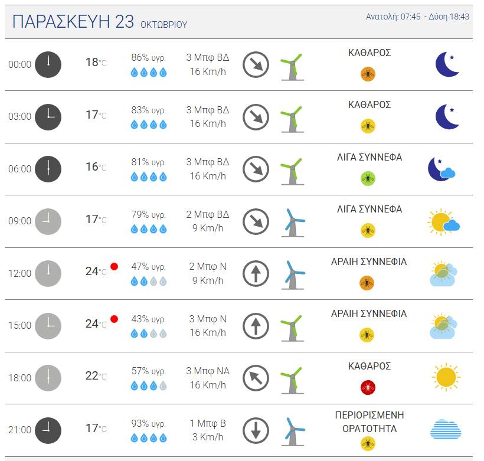Click the red mosquito icon at 18:00
The width and height of the screenshot is (484, 461).
pyautogui.click(x=368, y=387)
